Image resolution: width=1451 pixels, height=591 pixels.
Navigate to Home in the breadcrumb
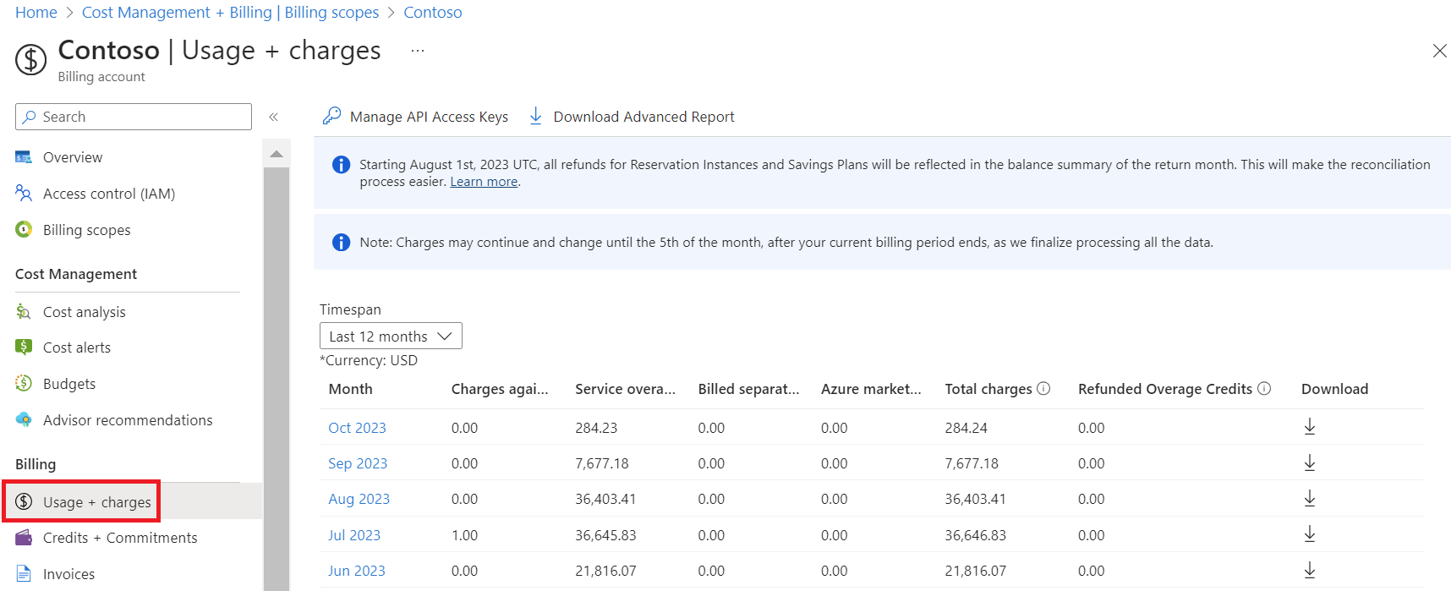click(36, 13)
